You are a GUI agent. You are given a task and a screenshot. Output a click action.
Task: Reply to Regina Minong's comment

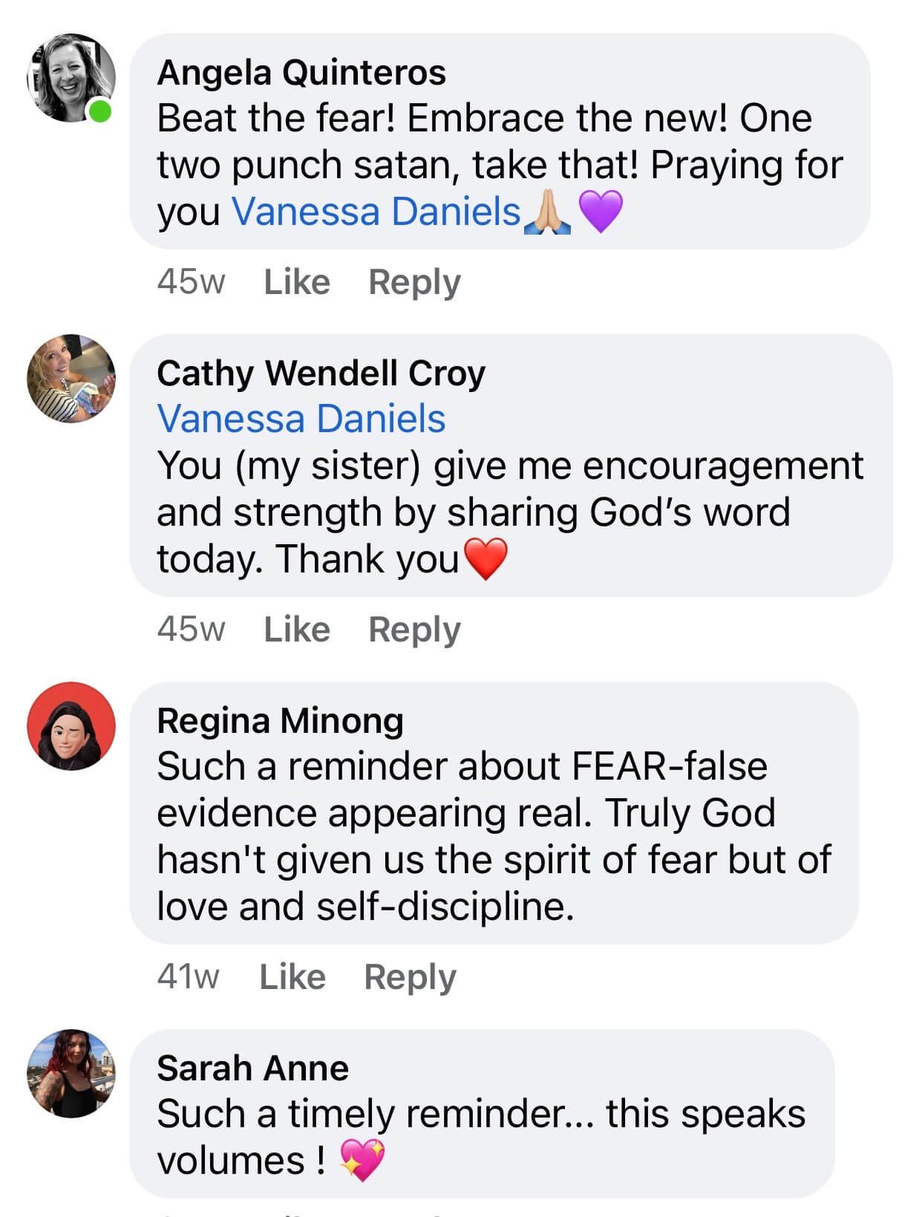click(410, 977)
